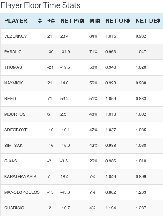Sort by NET OFF column icon
This screenshot has height=216, width=163.
(x=129, y=21)
